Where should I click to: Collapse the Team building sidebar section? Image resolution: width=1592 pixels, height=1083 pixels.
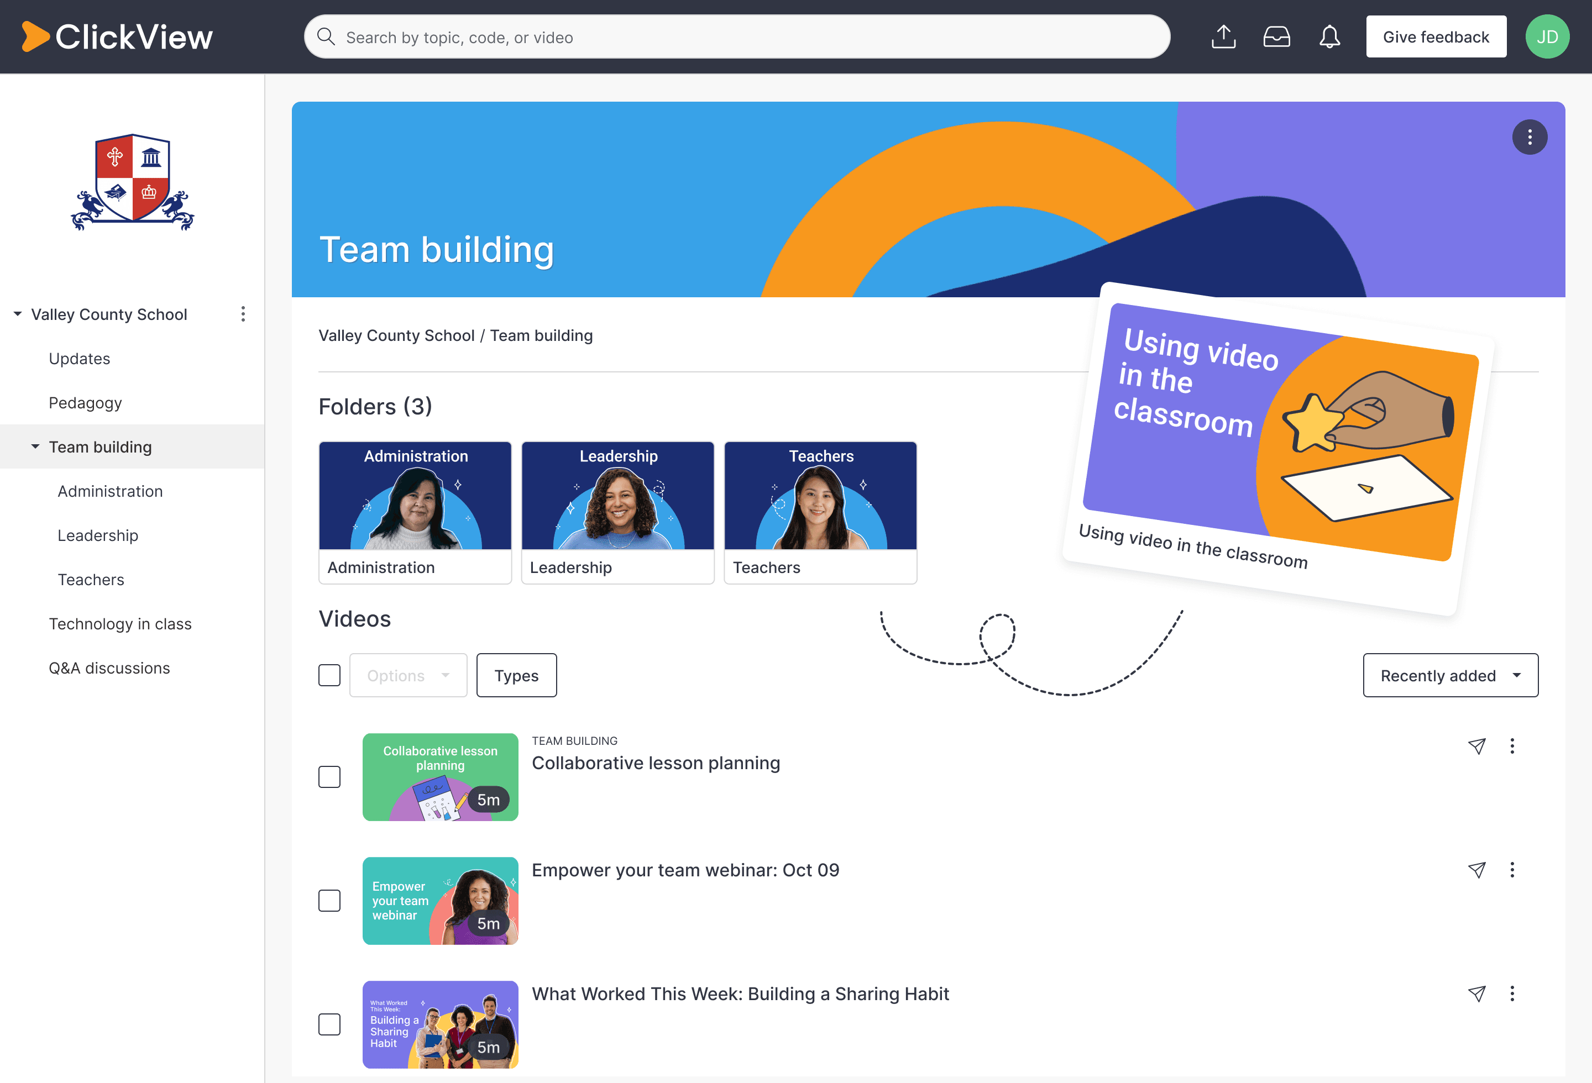[x=35, y=447]
